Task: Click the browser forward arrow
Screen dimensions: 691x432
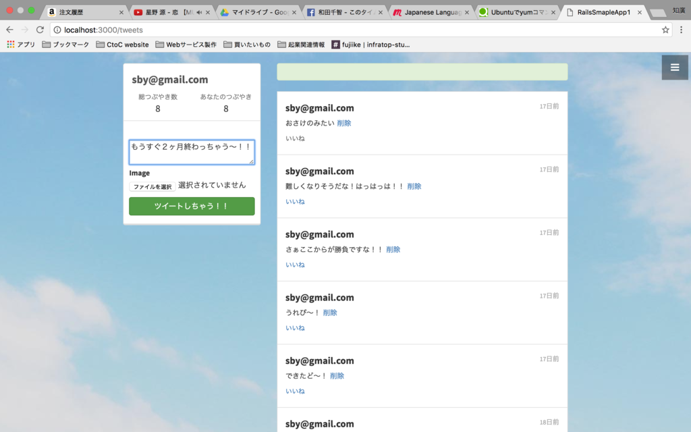Action: tap(25, 30)
